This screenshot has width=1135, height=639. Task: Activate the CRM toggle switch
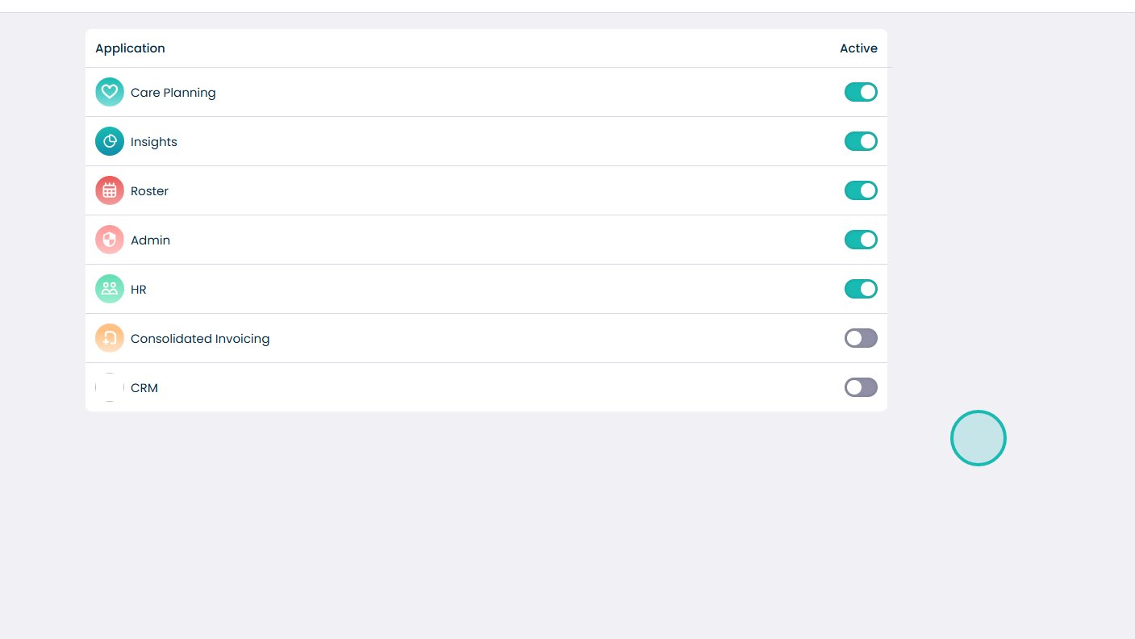[x=861, y=387]
